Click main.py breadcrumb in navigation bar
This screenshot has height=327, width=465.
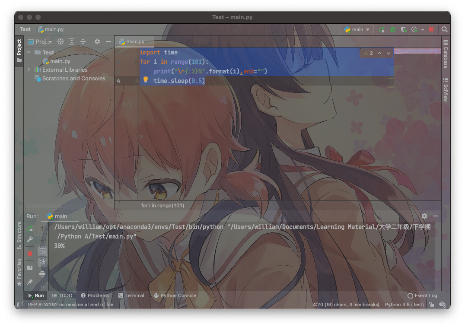coord(51,29)
